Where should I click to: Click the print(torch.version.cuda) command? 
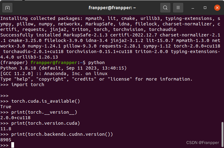(45, 123)
